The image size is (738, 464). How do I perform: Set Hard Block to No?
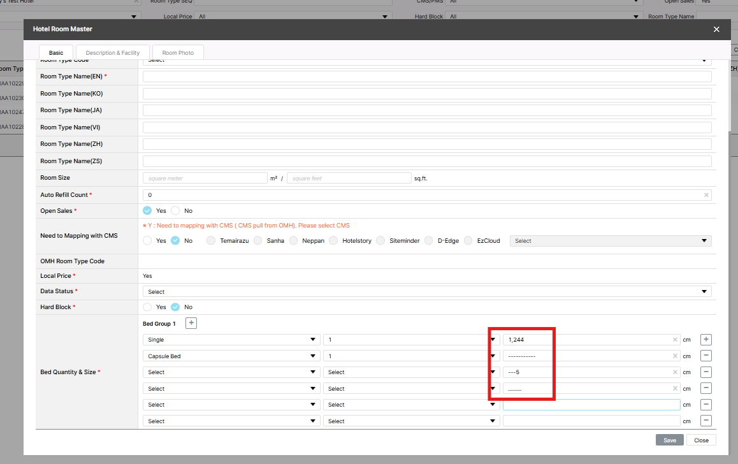pyautogui.click(x=175, y=307)
